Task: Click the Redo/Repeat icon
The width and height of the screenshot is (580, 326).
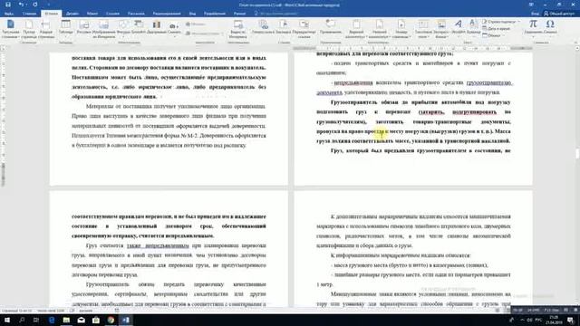Action: tap(35, 5)
